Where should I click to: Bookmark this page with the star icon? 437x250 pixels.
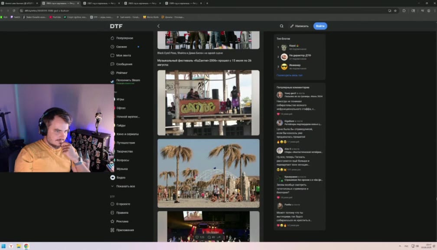(395, 10)
